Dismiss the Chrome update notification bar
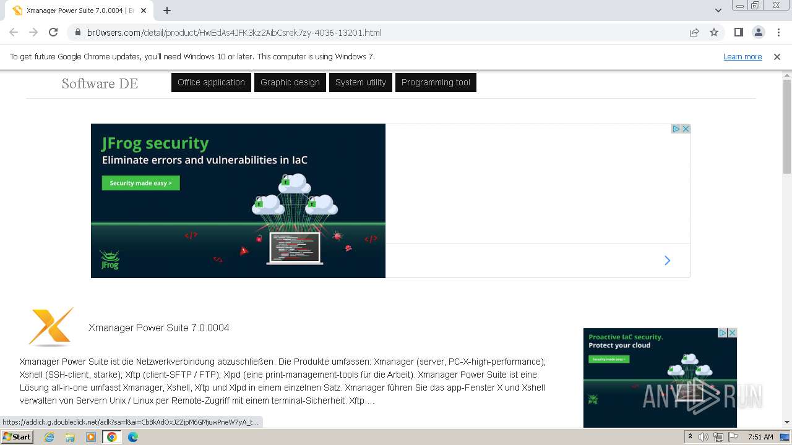Screen dimensions: 792x445 (777, 57)
